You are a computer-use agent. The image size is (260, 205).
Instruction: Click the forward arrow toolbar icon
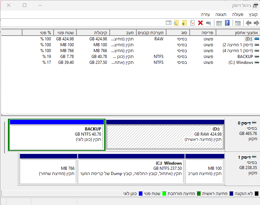pyautogui.click(x=257, y=23)
